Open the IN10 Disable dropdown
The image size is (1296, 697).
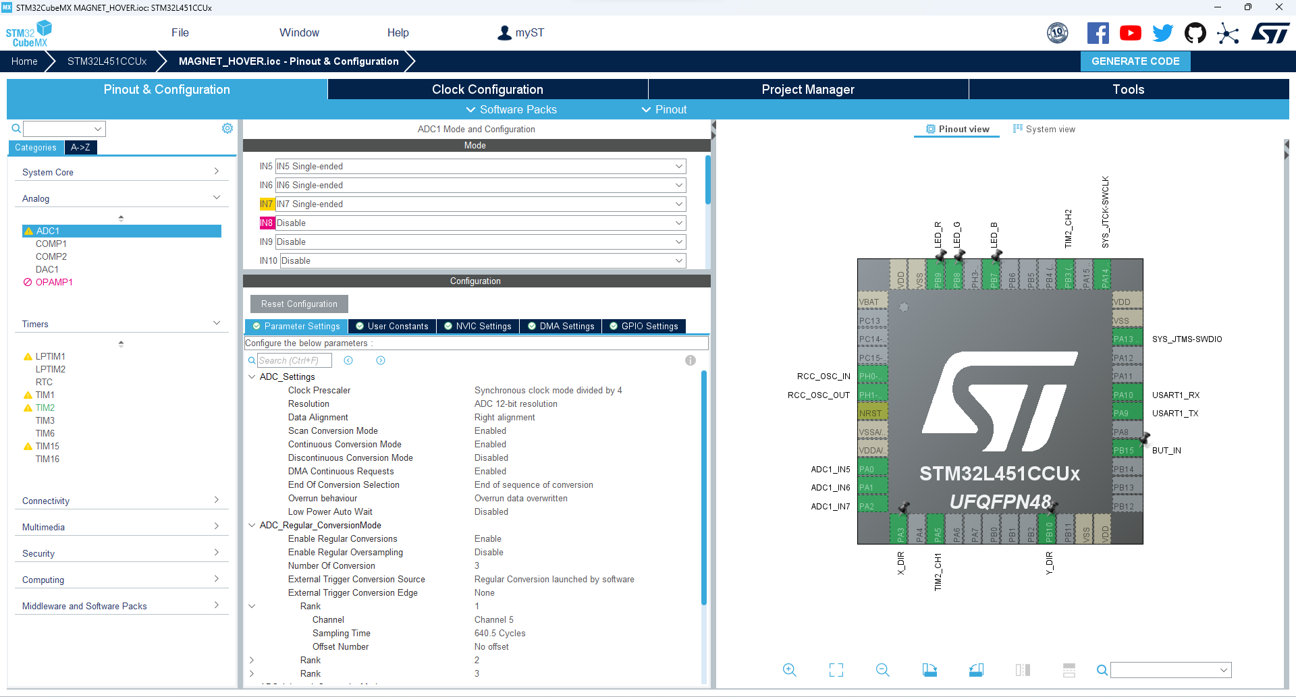click(483, 260)
